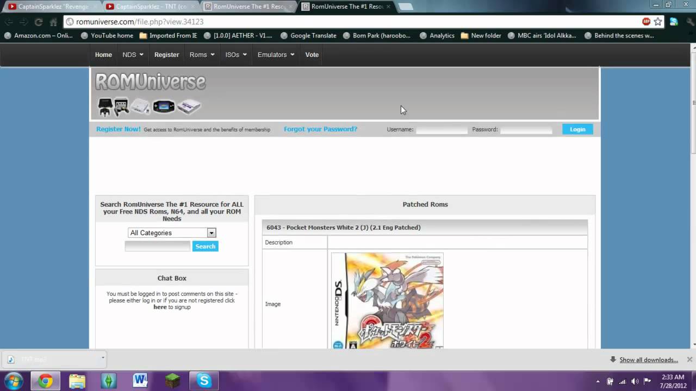The height and width of the screenshot is (391, 696).
Task: Click the browser forward arrow
Action: [23, 22]
